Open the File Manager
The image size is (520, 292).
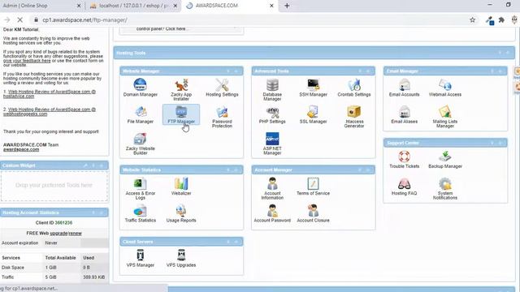[141, 115]
